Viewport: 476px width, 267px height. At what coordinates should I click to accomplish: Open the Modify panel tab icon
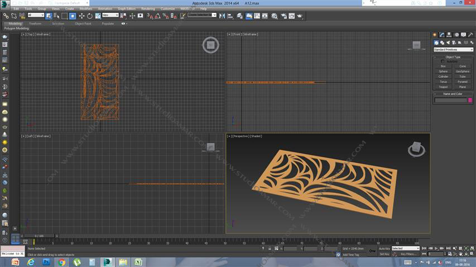442,35
